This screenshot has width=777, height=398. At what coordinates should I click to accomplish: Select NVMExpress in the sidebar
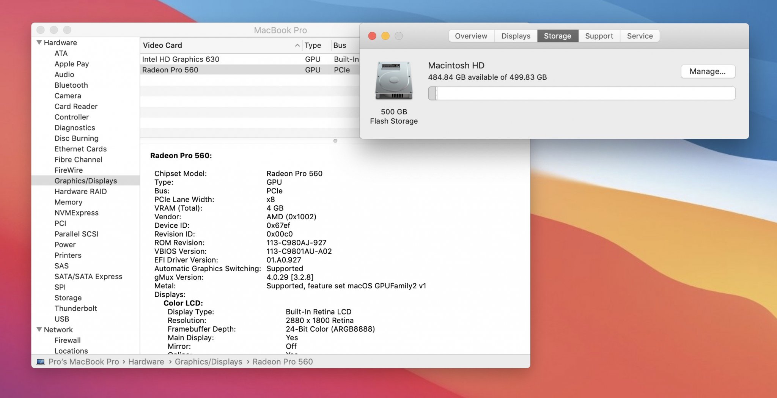76,212
